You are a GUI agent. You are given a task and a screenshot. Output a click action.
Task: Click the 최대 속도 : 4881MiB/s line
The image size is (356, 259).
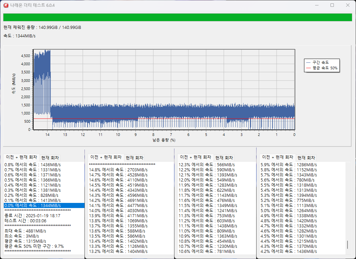(x=25, y=231)
